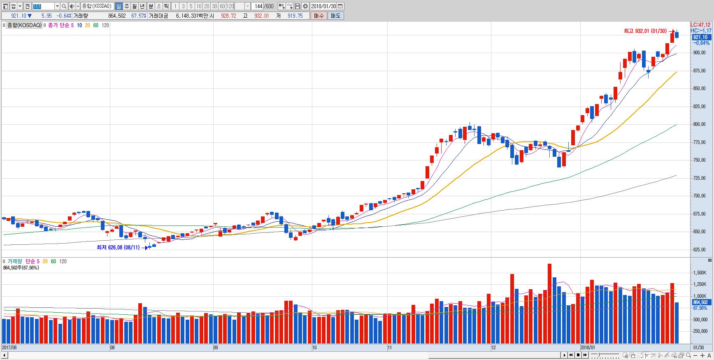
Task: Open chart settings gear icon
Action: pyautogui.click(x=305, y=6)
